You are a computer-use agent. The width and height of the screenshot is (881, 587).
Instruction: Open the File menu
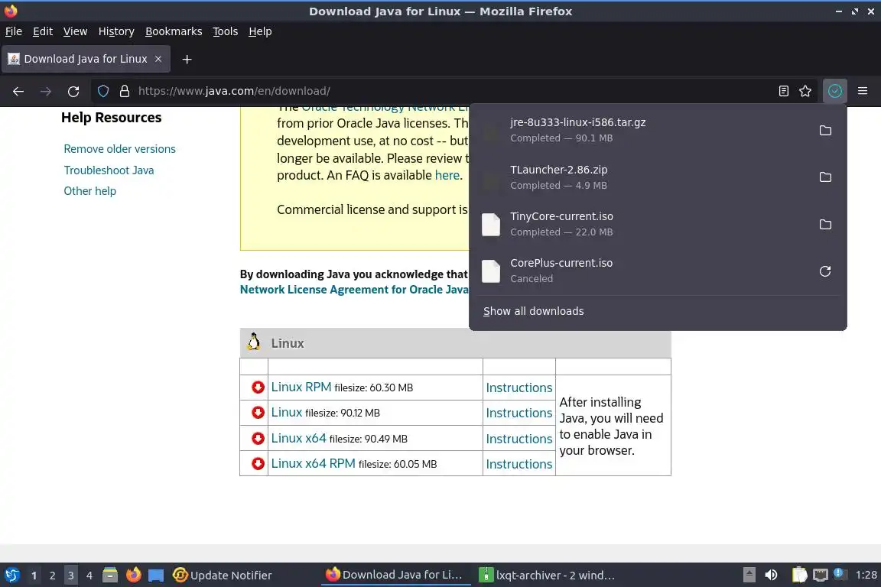14,31
